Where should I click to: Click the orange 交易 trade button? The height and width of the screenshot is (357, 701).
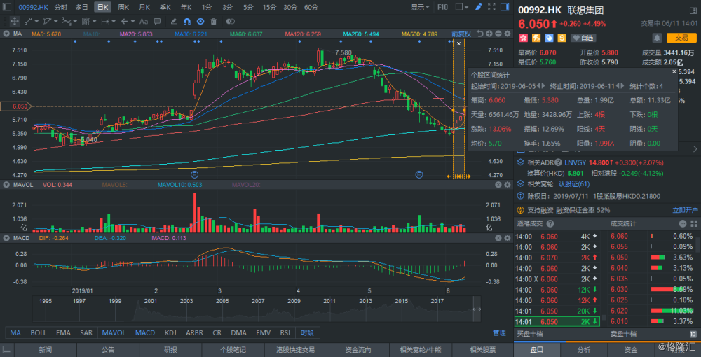point(681,38)
